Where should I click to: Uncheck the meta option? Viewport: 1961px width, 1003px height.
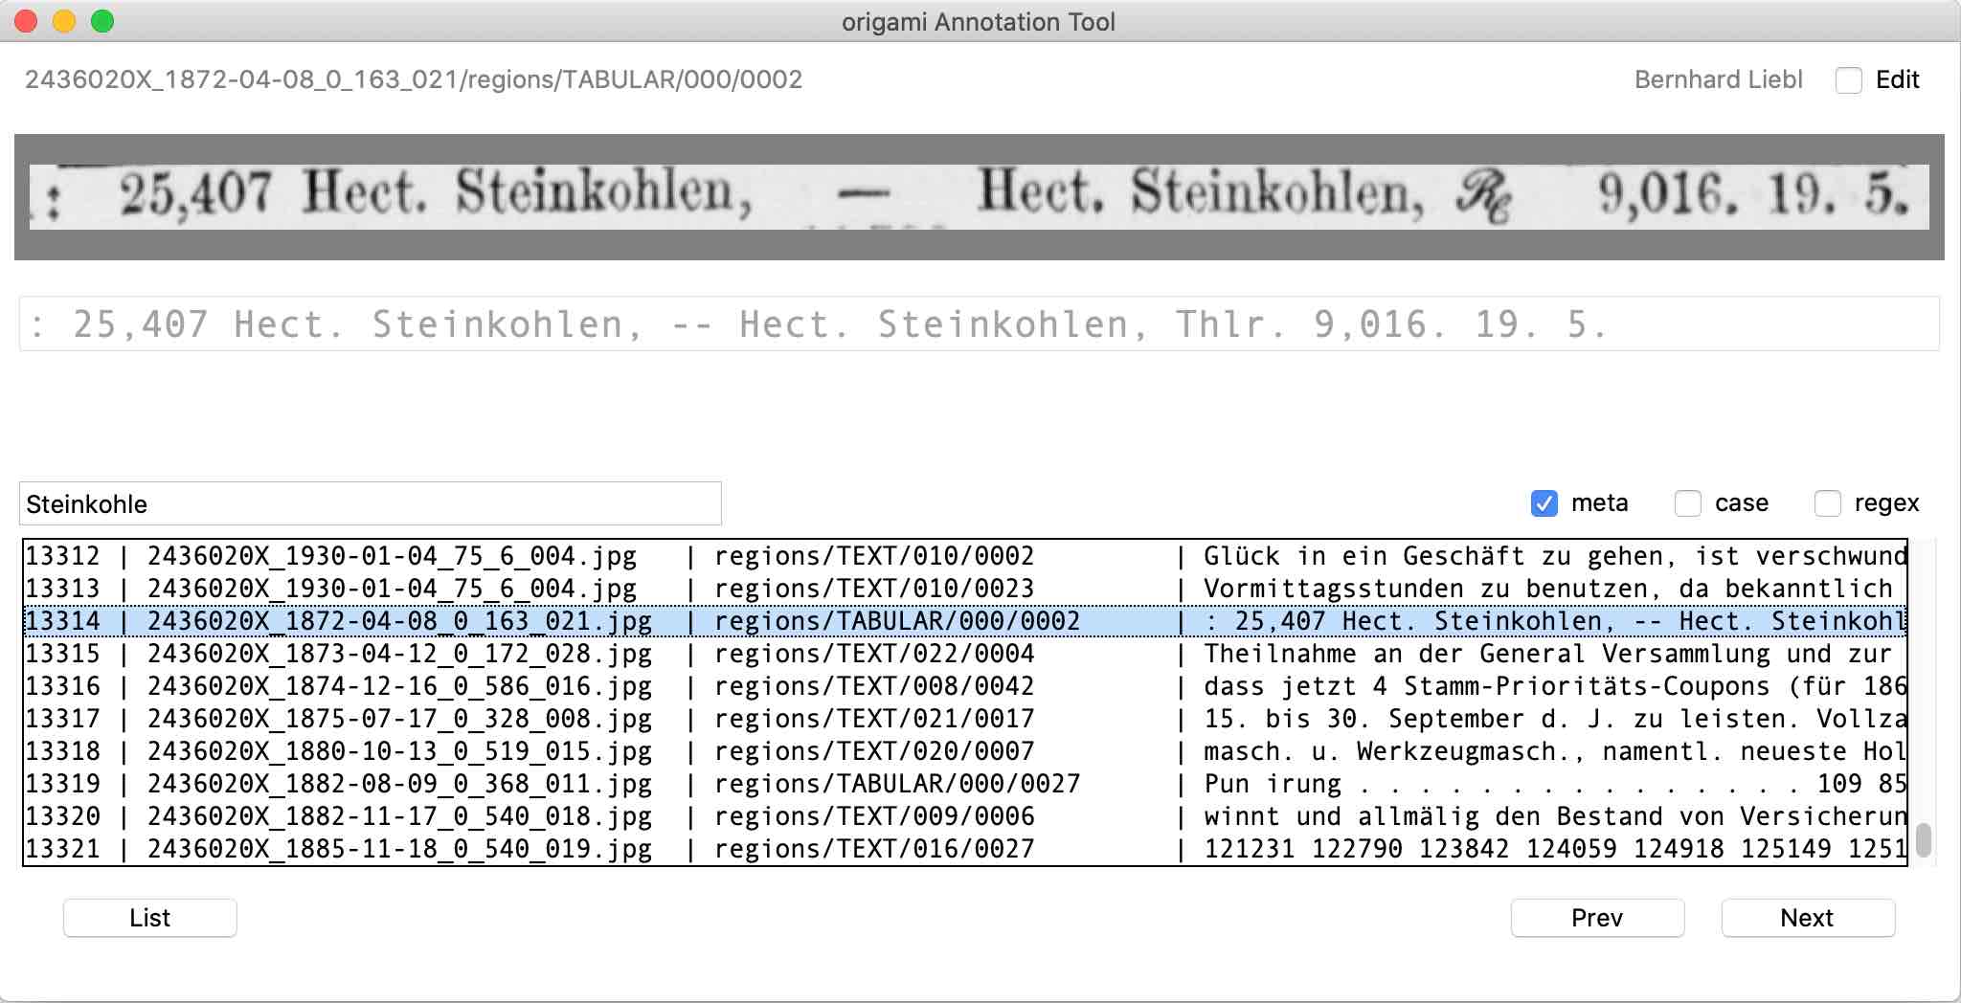click(x=1544, y=503)
